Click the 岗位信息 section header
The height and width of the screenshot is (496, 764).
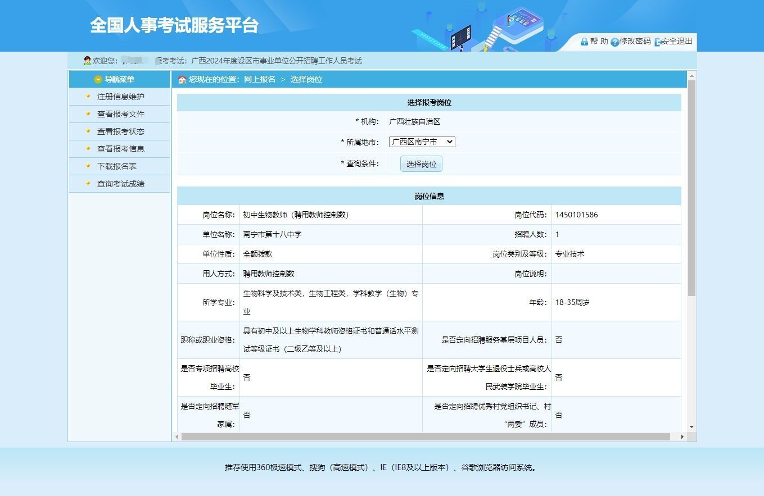(x=430, y=196)
